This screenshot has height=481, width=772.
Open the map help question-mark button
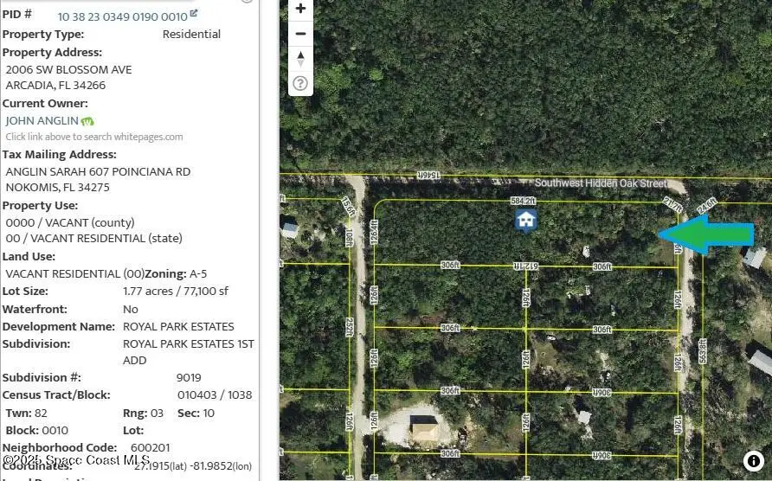pos(300,83)
